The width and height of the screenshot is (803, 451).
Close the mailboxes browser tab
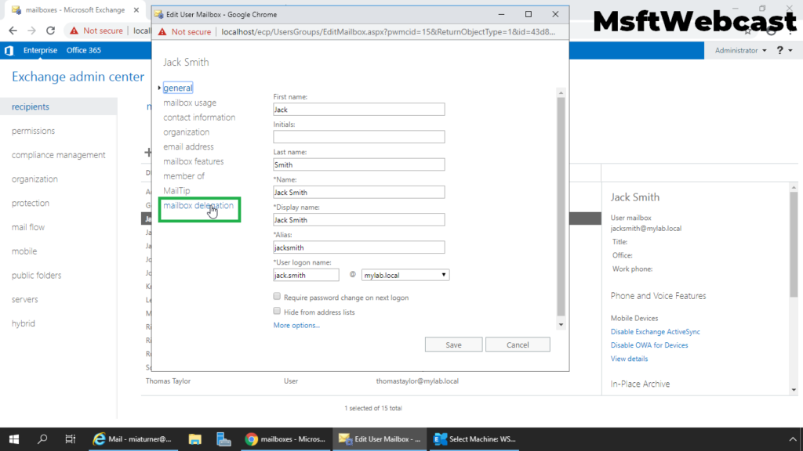136,9
